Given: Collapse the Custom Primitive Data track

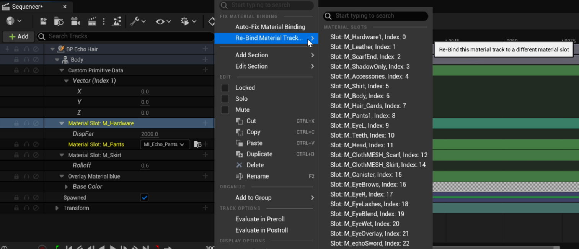Looking at the screenshot, I should tap(62, 70).
